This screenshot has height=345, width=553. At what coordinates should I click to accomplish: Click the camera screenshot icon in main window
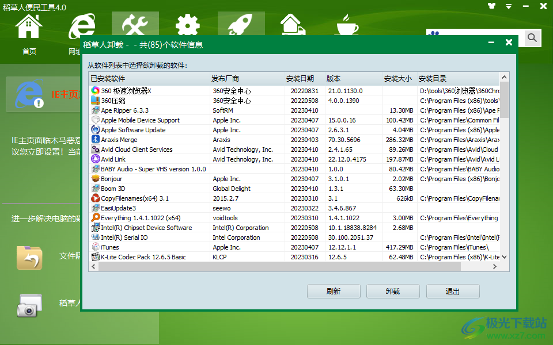pos(29,305)
